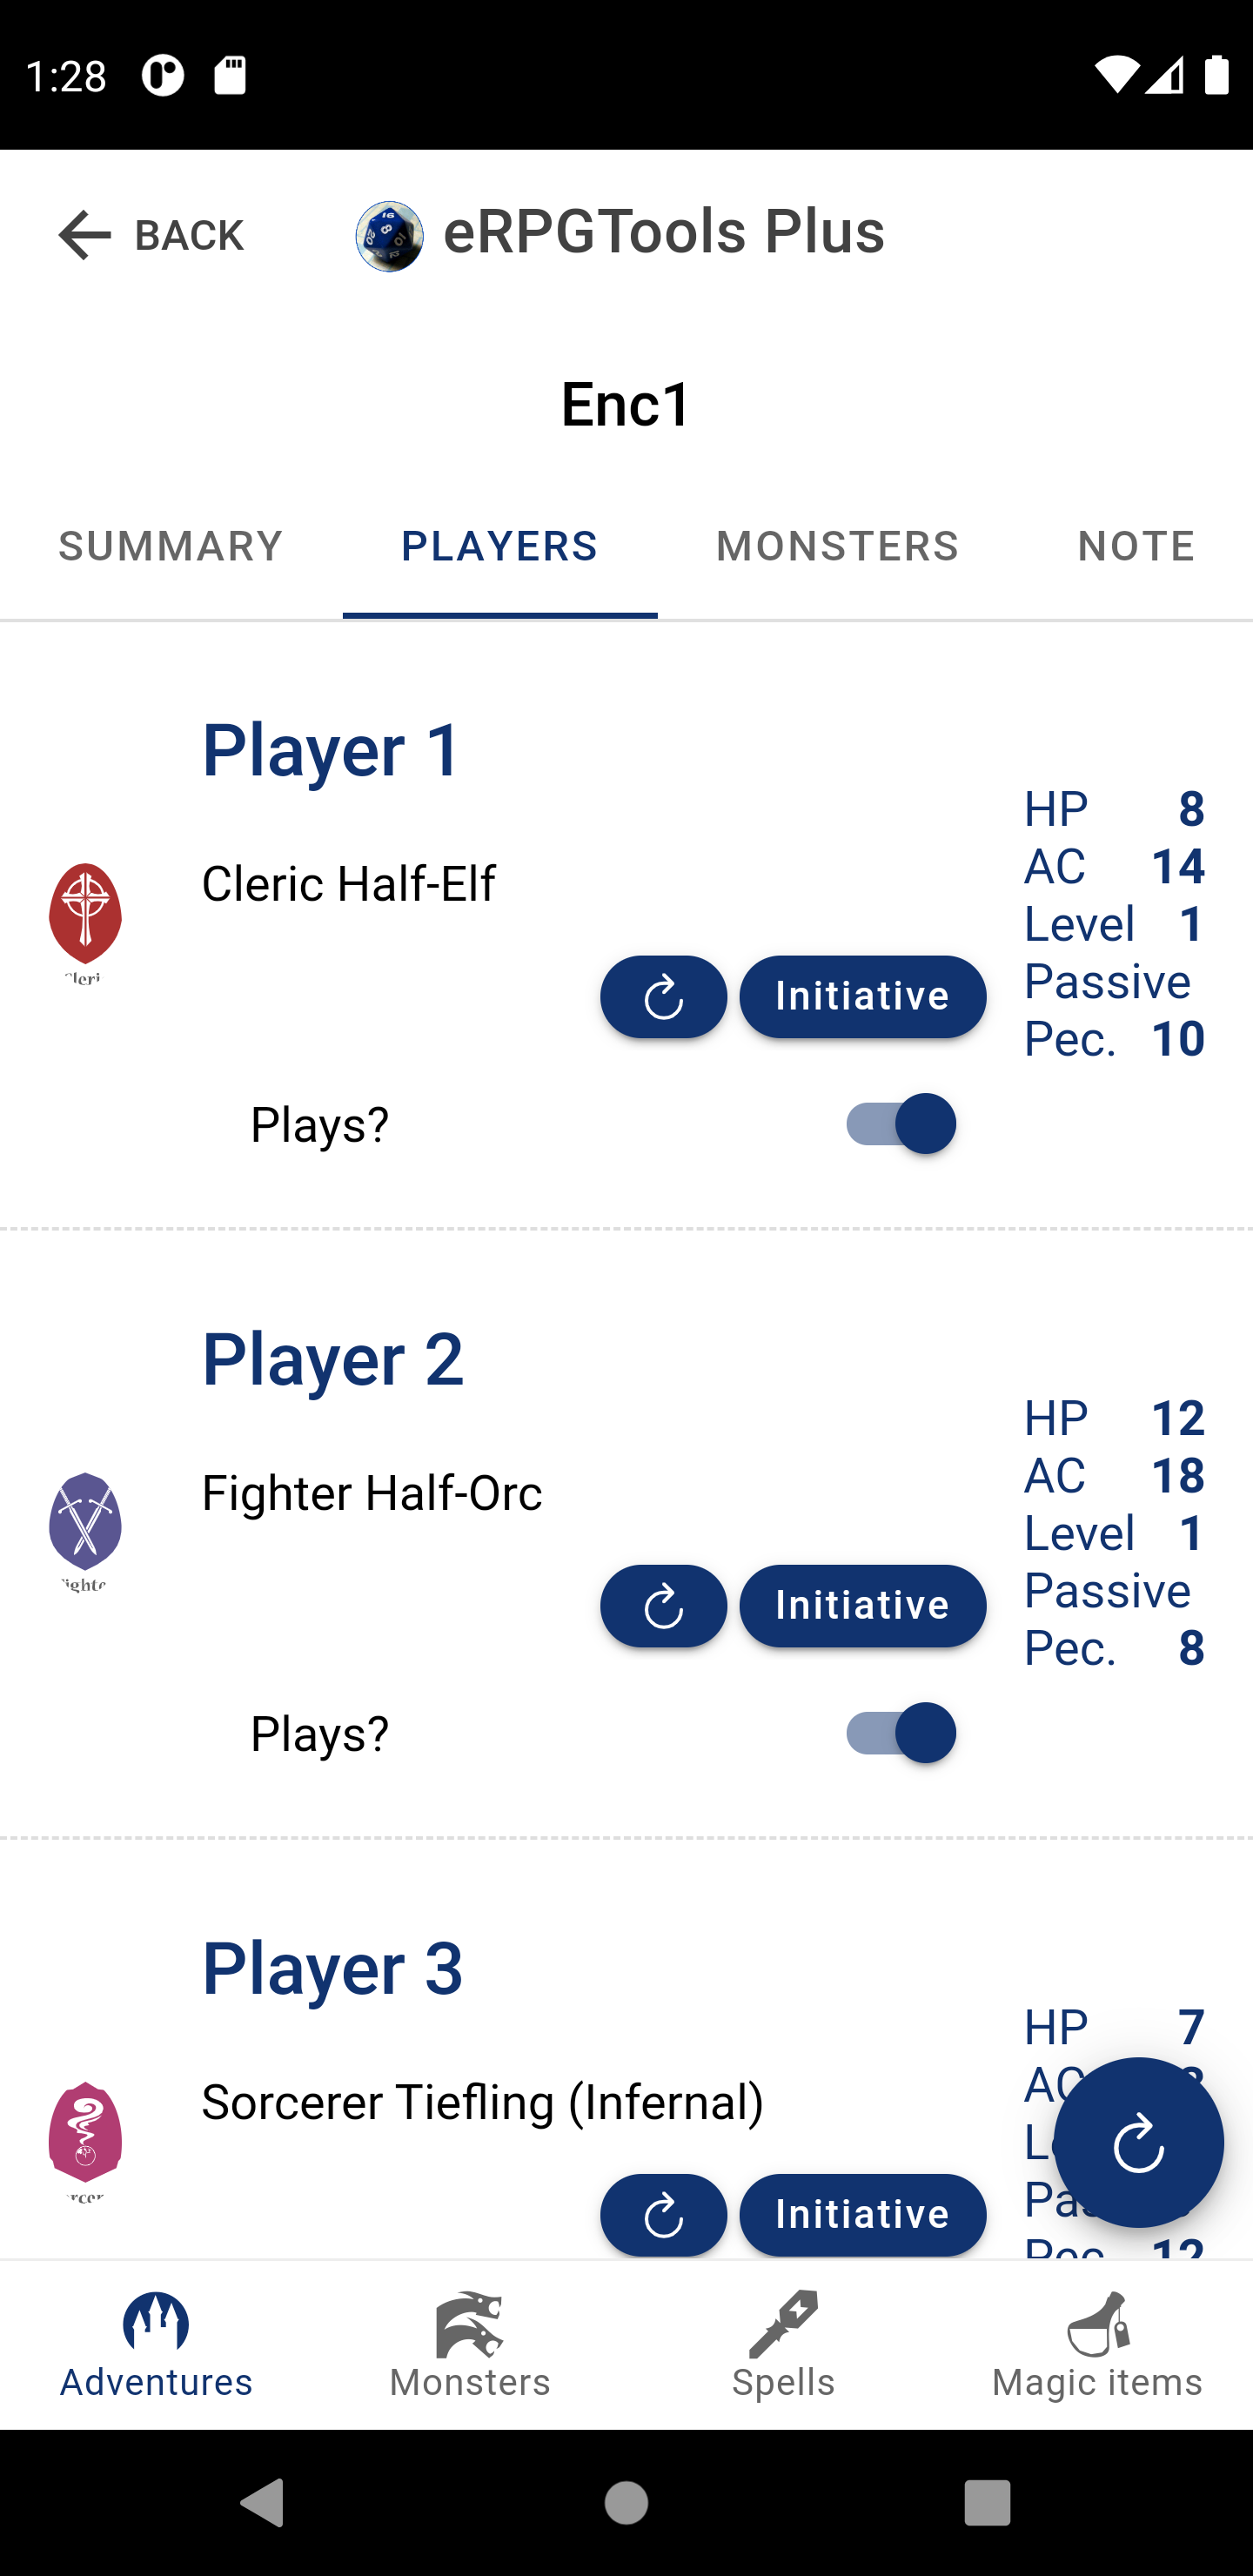Tap the Cleric class emblem

85,922
